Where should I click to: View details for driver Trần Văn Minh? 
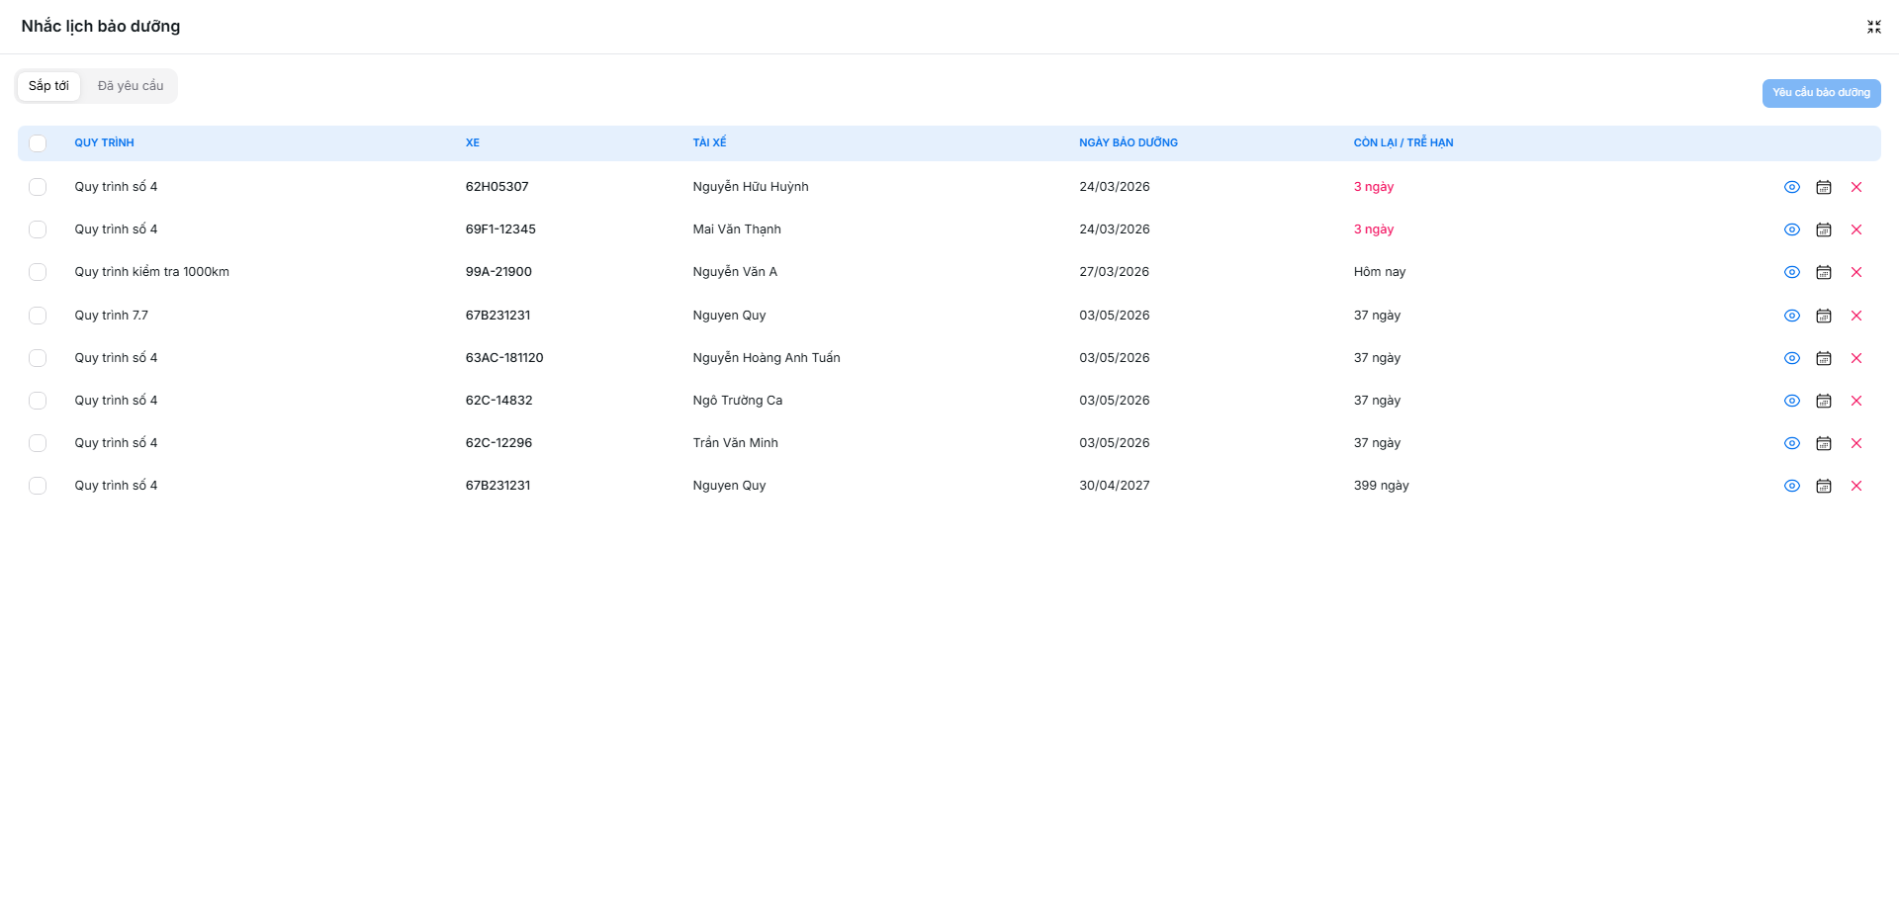tap(1791, 443)
